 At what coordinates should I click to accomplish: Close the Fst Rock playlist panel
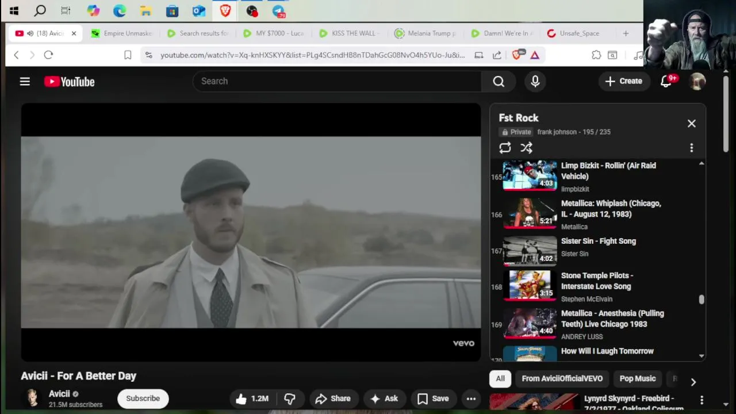692,124
